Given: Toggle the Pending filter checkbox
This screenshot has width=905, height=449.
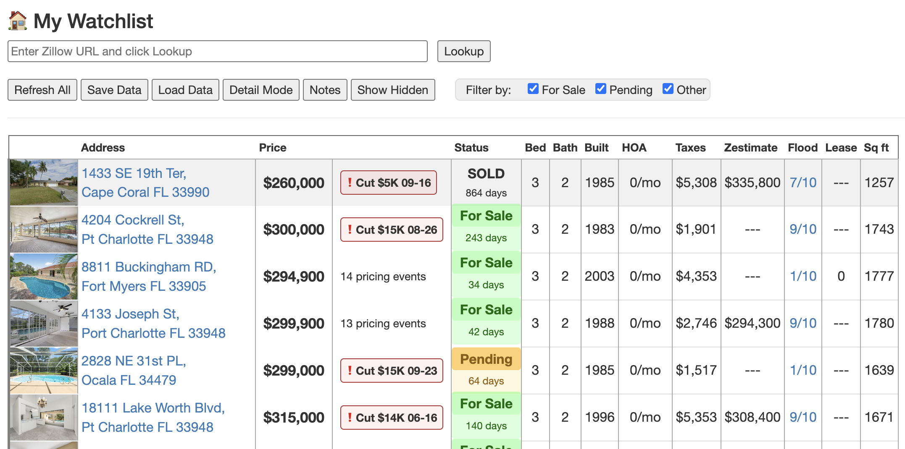Looking at the screenshot, I should click(x=600, y=89).
